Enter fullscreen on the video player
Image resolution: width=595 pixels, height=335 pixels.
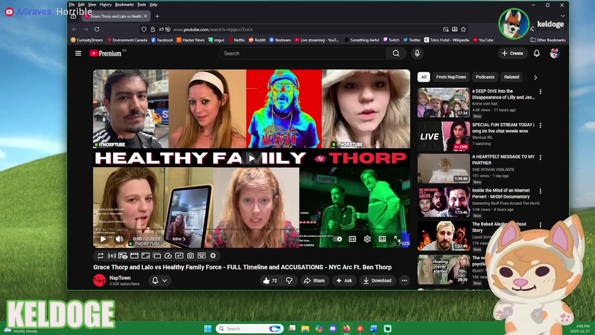[x=397, y=239]
